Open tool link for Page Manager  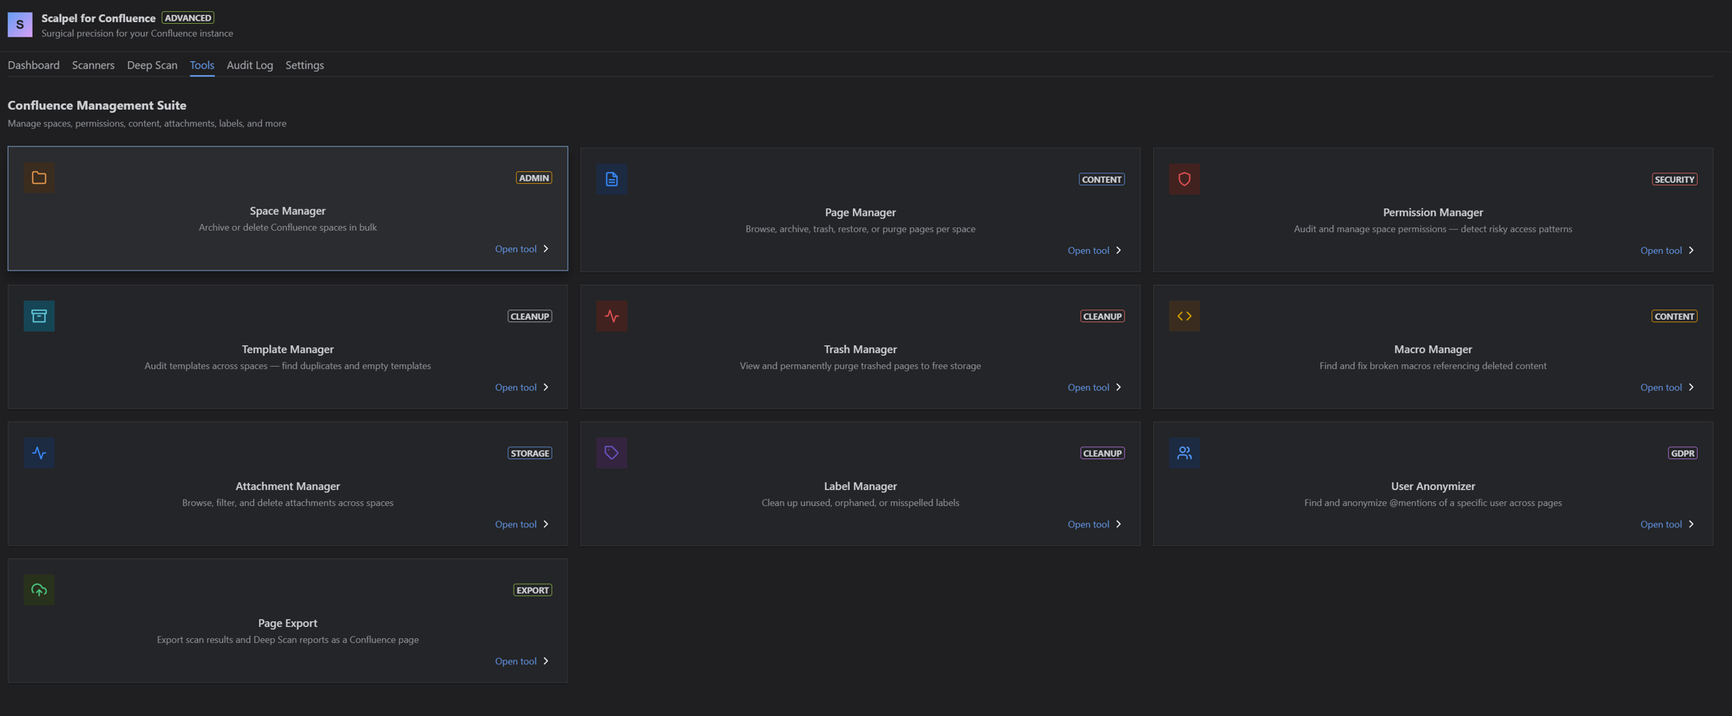pos(1095,251)
